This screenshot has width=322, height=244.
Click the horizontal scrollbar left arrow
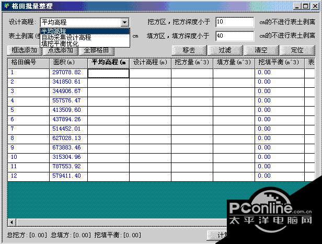coord(12,222)
